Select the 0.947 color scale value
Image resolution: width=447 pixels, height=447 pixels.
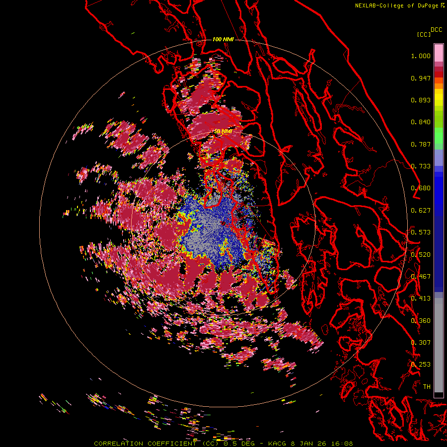421,78
